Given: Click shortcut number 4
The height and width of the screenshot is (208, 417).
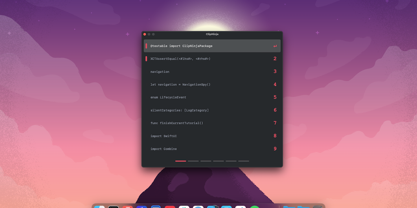Looking at the screenshot, I should 275,84.
